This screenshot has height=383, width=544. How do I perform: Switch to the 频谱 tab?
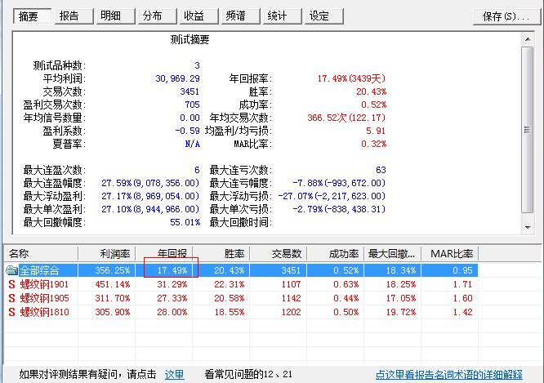coord(240,16)
